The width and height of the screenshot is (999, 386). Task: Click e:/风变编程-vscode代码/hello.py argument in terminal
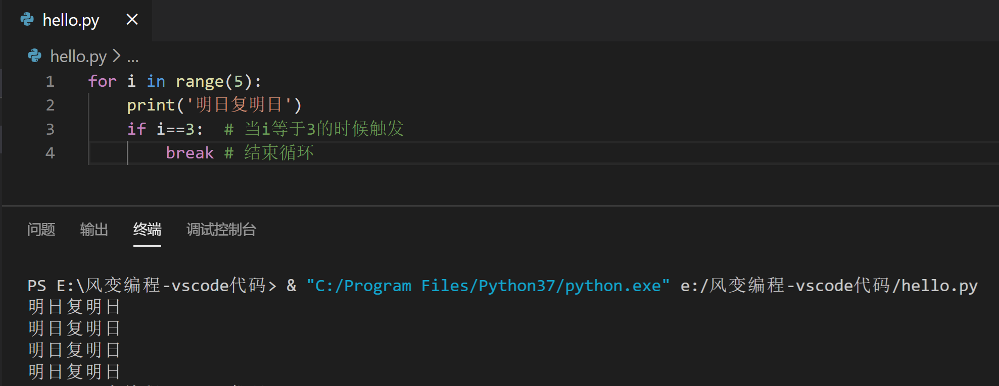coord(829,286)
